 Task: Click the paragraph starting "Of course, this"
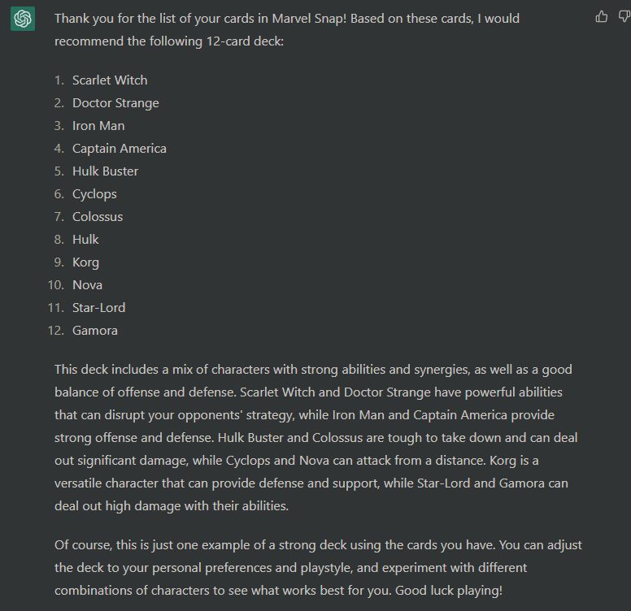pos(317,567)
